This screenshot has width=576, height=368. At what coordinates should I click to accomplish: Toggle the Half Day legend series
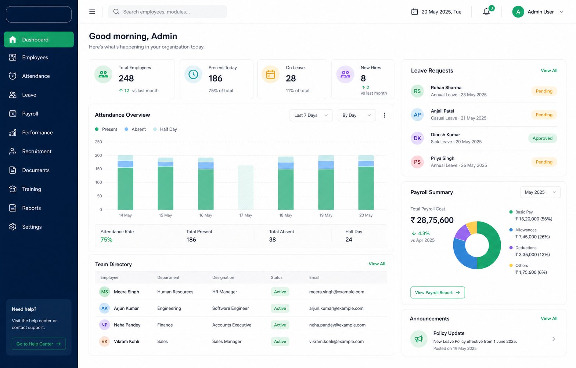165,129
